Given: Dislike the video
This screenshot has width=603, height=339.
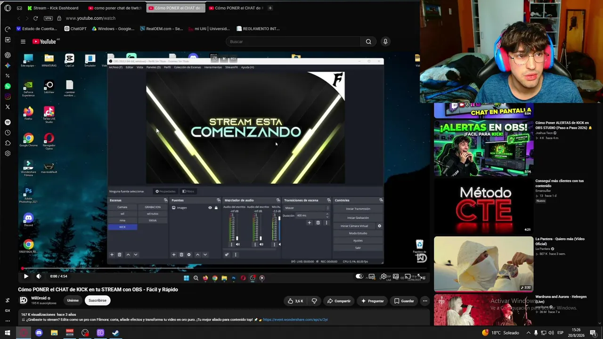Looking at the screenshot, I should coord(314,301).
